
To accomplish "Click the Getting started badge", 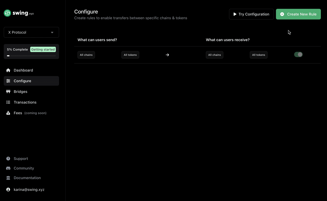I will pos(43,49).
